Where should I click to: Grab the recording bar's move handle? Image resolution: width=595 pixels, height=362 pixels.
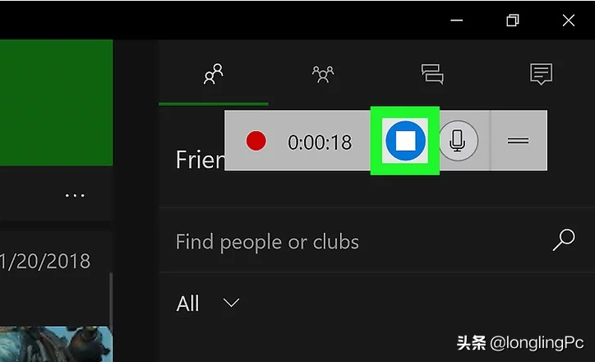(519, 141)
